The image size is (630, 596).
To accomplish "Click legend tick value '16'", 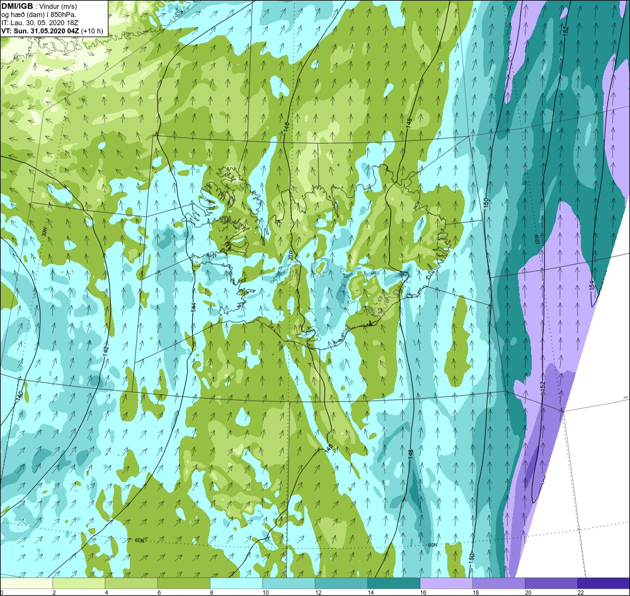I will coord(423,592).
